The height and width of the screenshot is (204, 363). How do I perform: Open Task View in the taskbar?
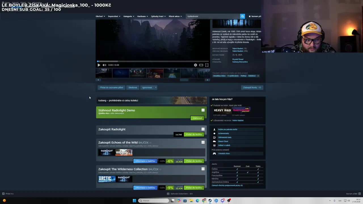[172, 201]
